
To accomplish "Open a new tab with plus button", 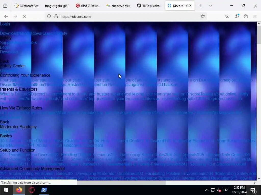I will click(200, 6).
